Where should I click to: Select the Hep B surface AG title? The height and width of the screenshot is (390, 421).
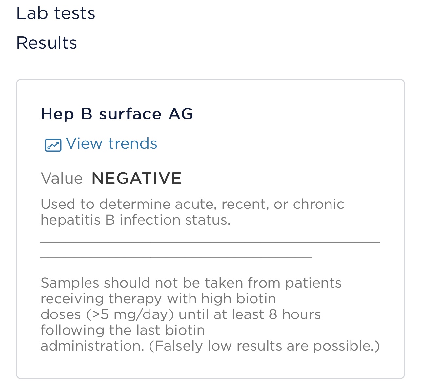117,114
